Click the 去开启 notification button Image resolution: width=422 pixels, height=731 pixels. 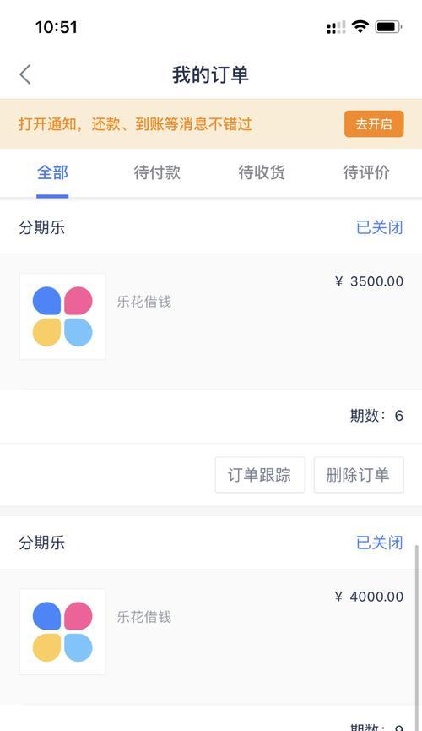(x=374, y=124)
